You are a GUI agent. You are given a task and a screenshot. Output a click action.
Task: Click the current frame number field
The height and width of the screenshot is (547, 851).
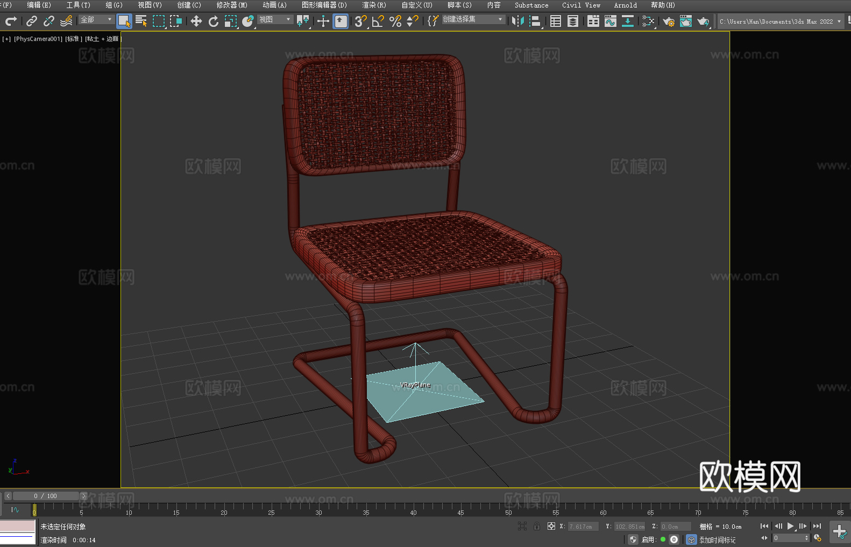coord(788,538)
